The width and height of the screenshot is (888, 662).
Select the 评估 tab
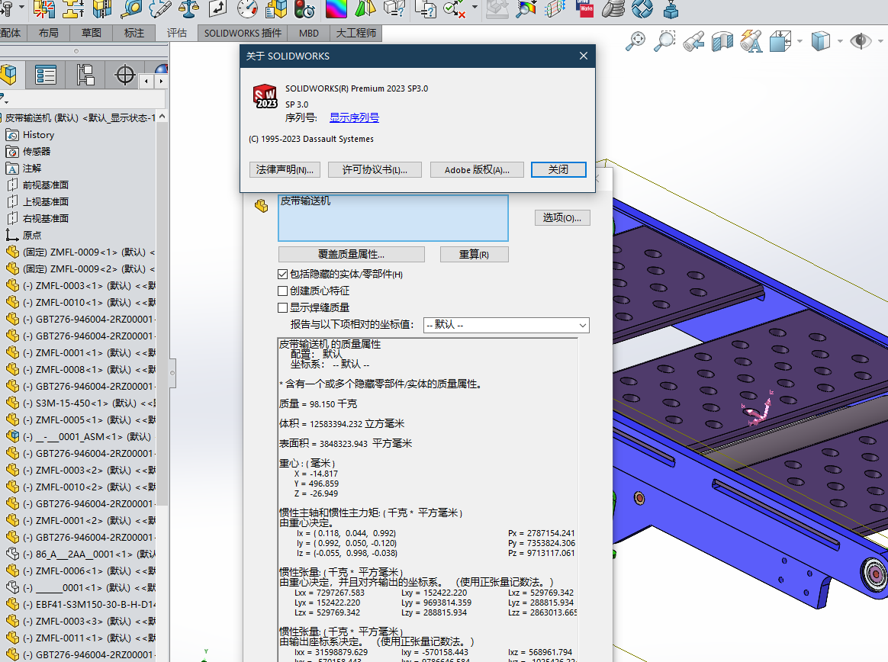(177, 33)
